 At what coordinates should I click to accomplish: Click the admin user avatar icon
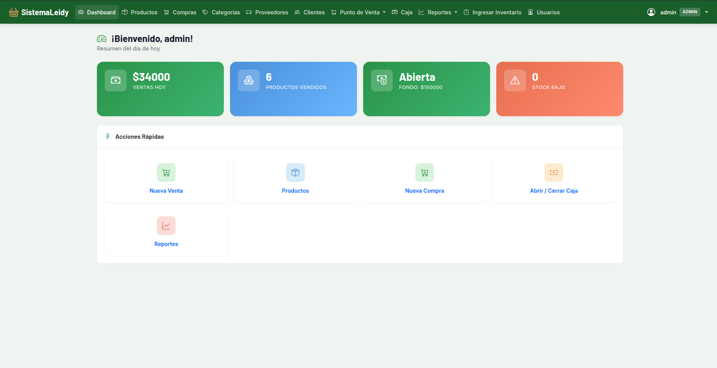point(651,12)
